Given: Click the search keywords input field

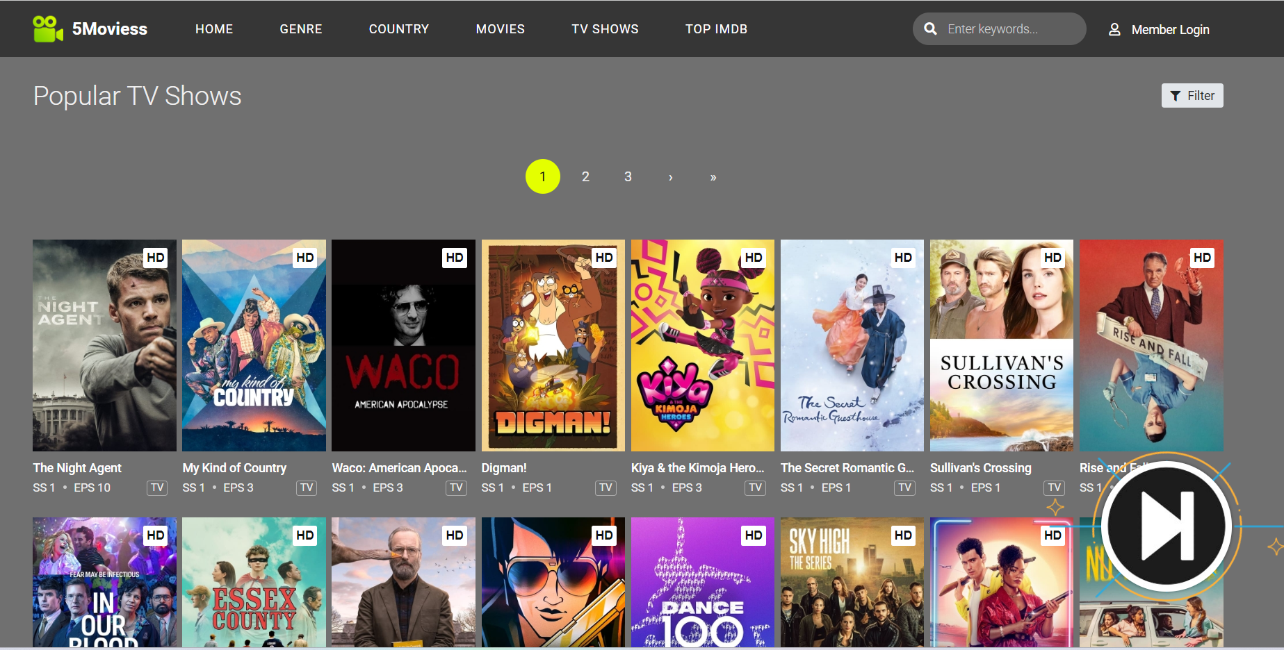Looking at the screenshot, I should click(1000, 28).
